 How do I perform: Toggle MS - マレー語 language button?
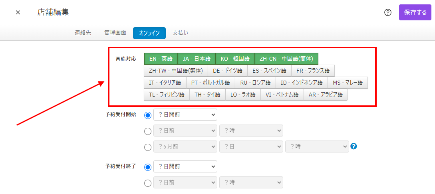click(x=348, y=83)
